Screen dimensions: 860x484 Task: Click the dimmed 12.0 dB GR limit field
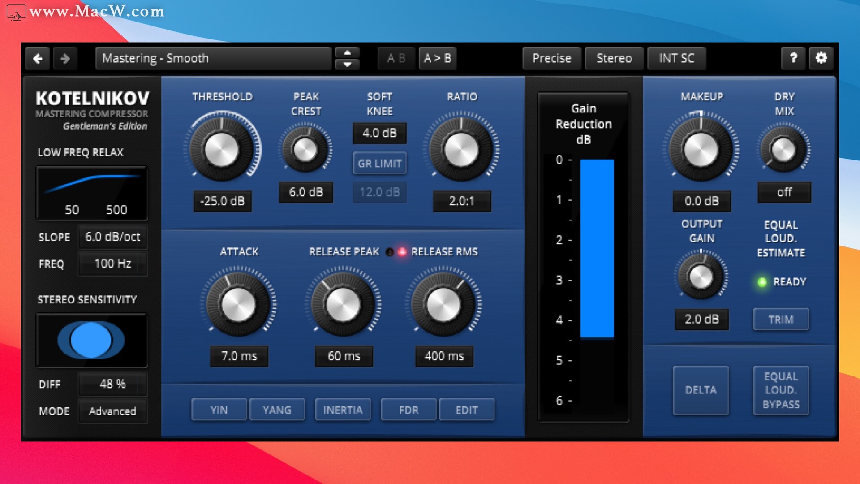pos(379,192)
